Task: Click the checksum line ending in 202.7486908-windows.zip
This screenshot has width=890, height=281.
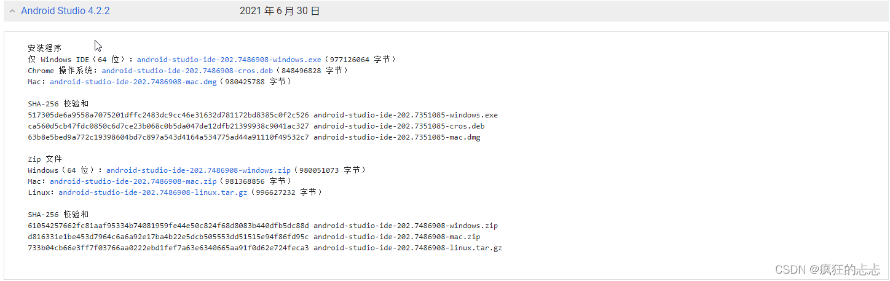Action: pos(263,226)
